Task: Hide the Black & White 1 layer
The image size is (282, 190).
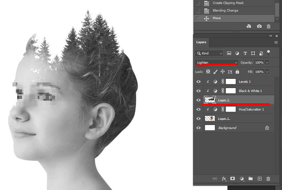Action: (198, 91)
